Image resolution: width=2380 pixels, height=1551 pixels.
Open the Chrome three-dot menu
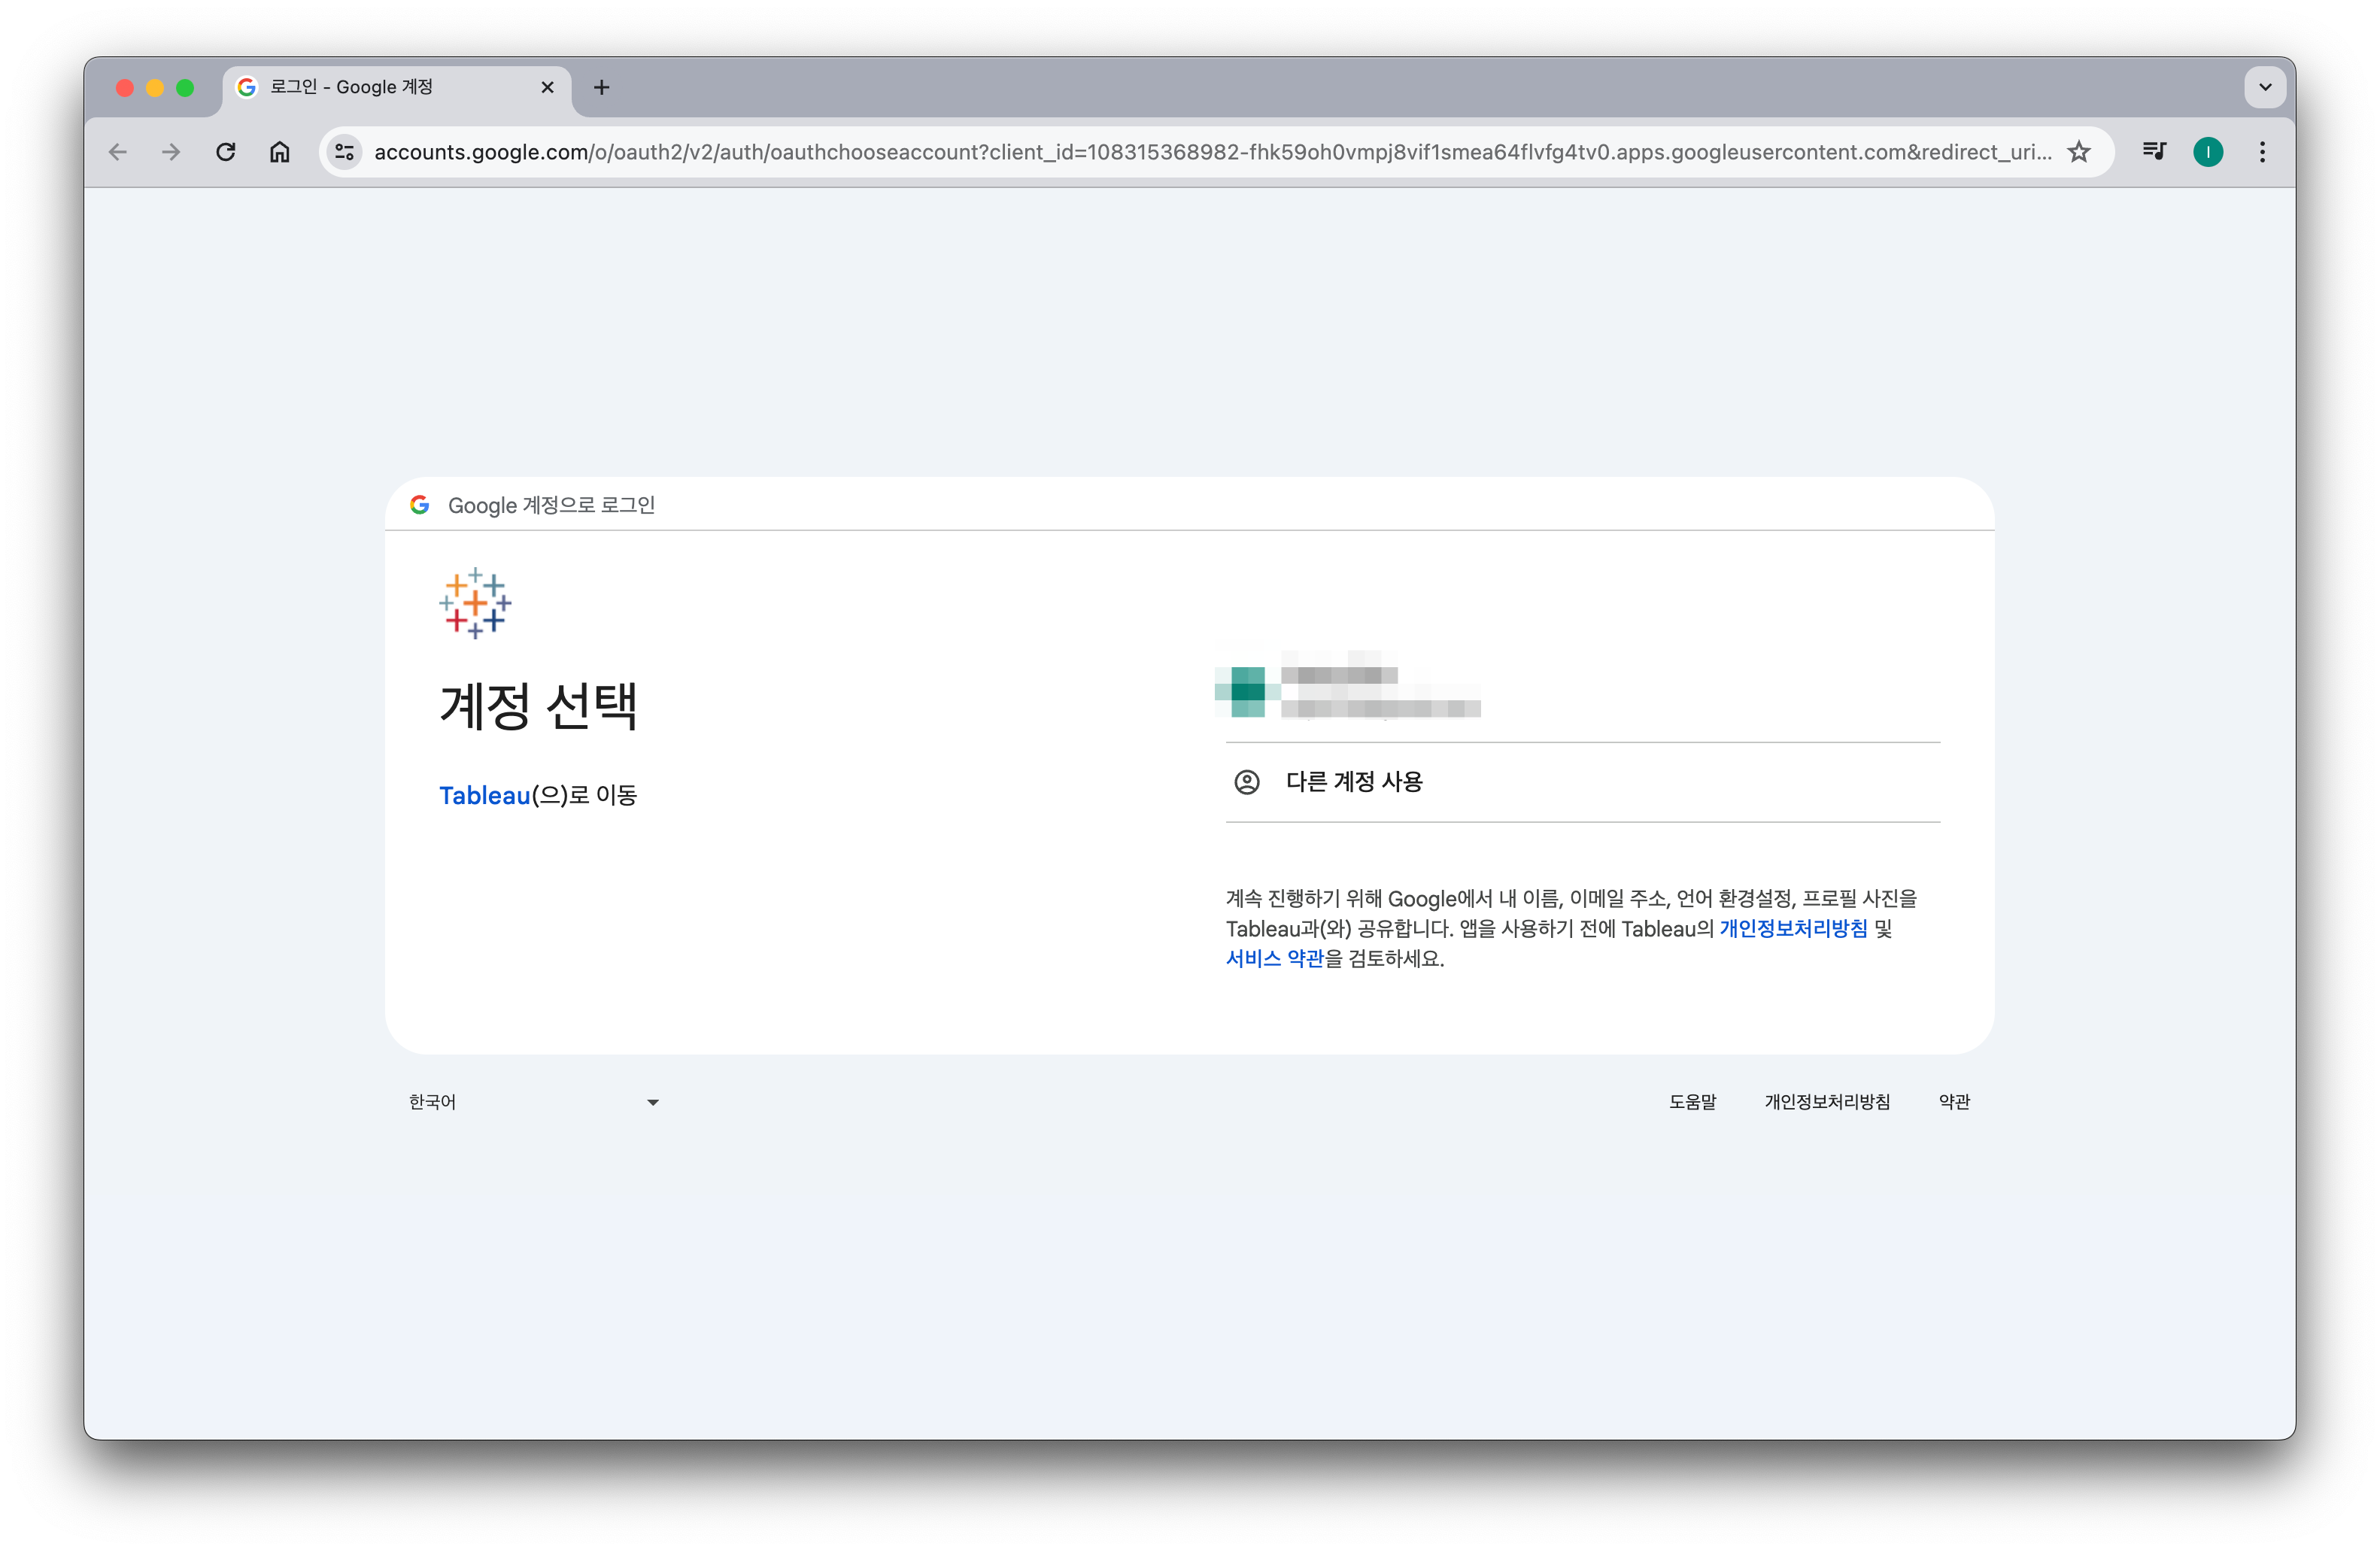pos(2263,152)
